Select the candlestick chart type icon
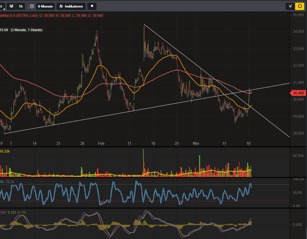The image size is (307, 239). click(11, 6)
